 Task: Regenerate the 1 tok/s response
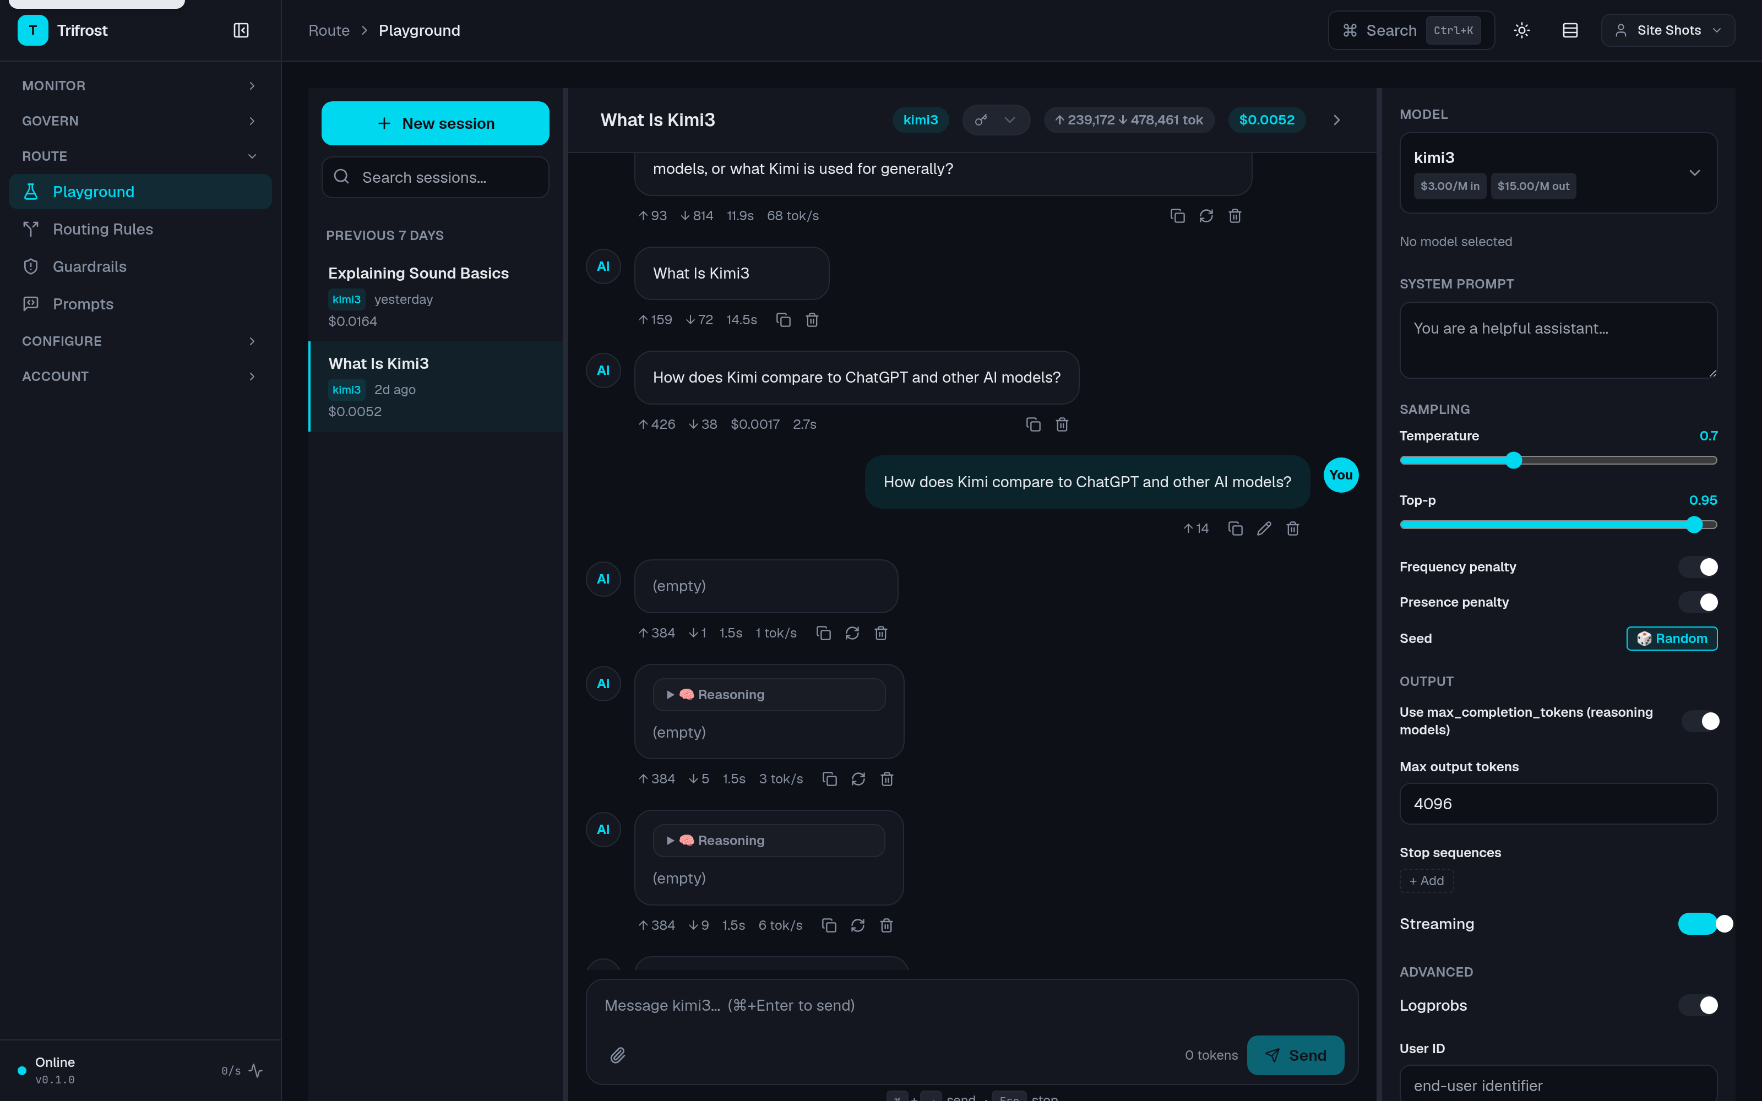point(852,633)
